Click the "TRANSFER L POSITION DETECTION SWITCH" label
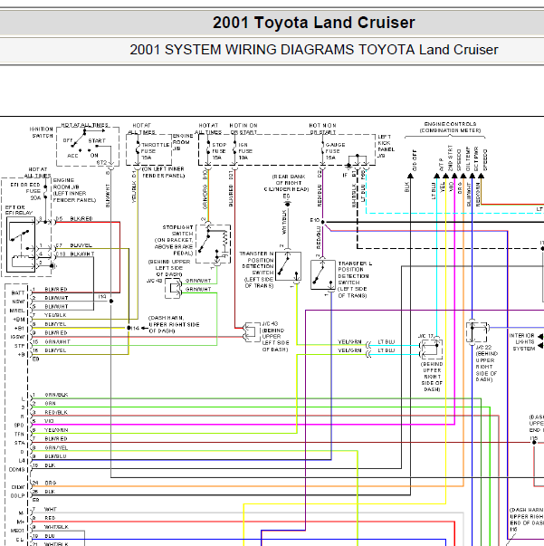The image size is (544, 546). pyautogui.click(x=354, y=273)
